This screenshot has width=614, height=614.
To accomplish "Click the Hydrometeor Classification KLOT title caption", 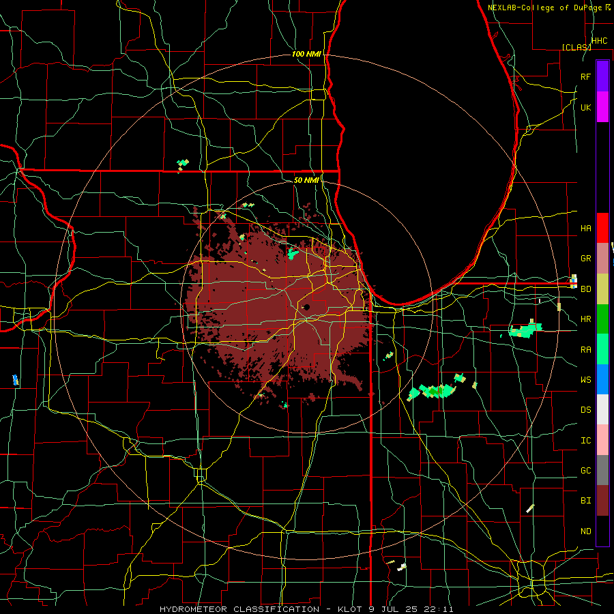I will coord(306,609).
